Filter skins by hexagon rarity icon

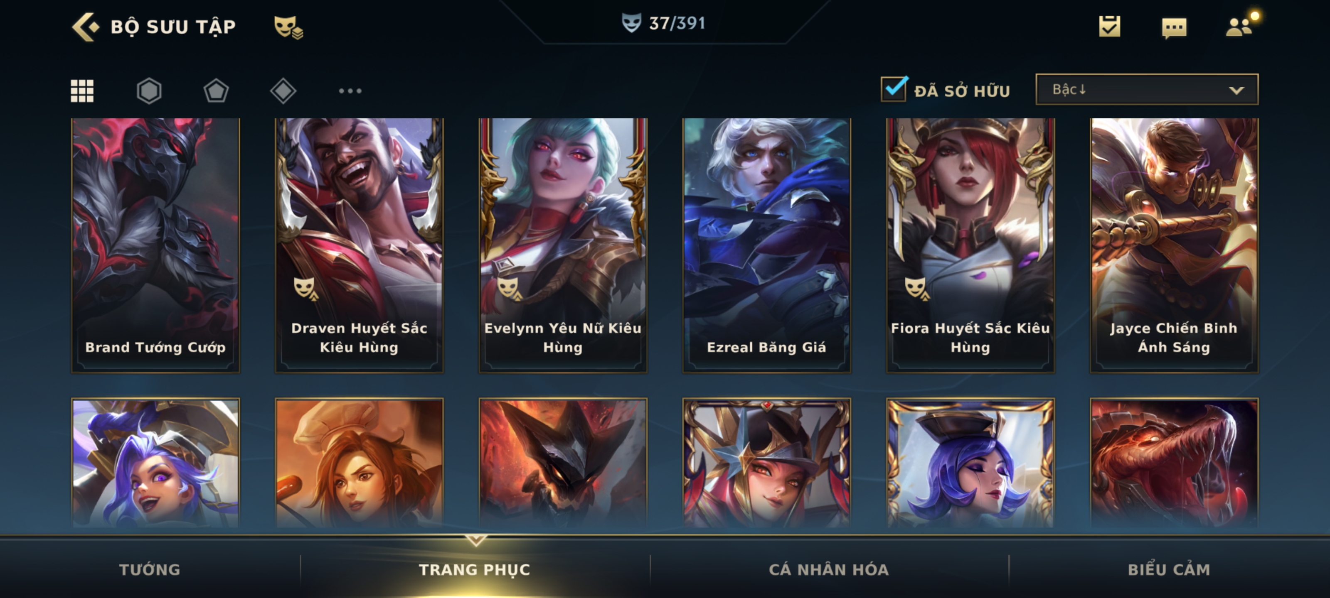(149, 91)
